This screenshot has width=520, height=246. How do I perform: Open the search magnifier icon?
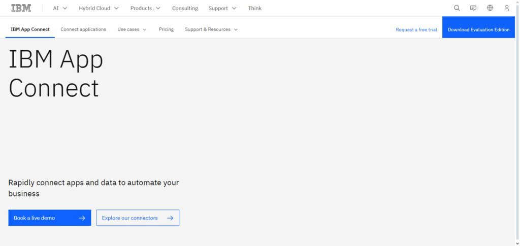(x=457, y=8)
